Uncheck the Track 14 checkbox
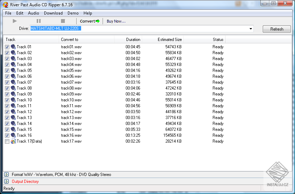This screenshot has height=194, width=295. [x=7, y=124]
